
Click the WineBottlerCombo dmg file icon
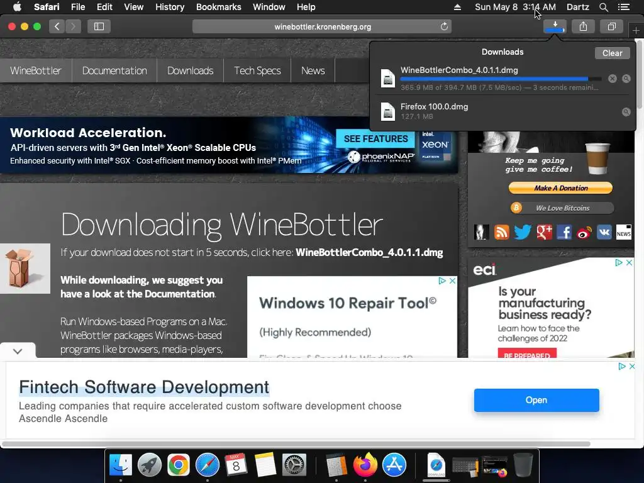[387, 78]
